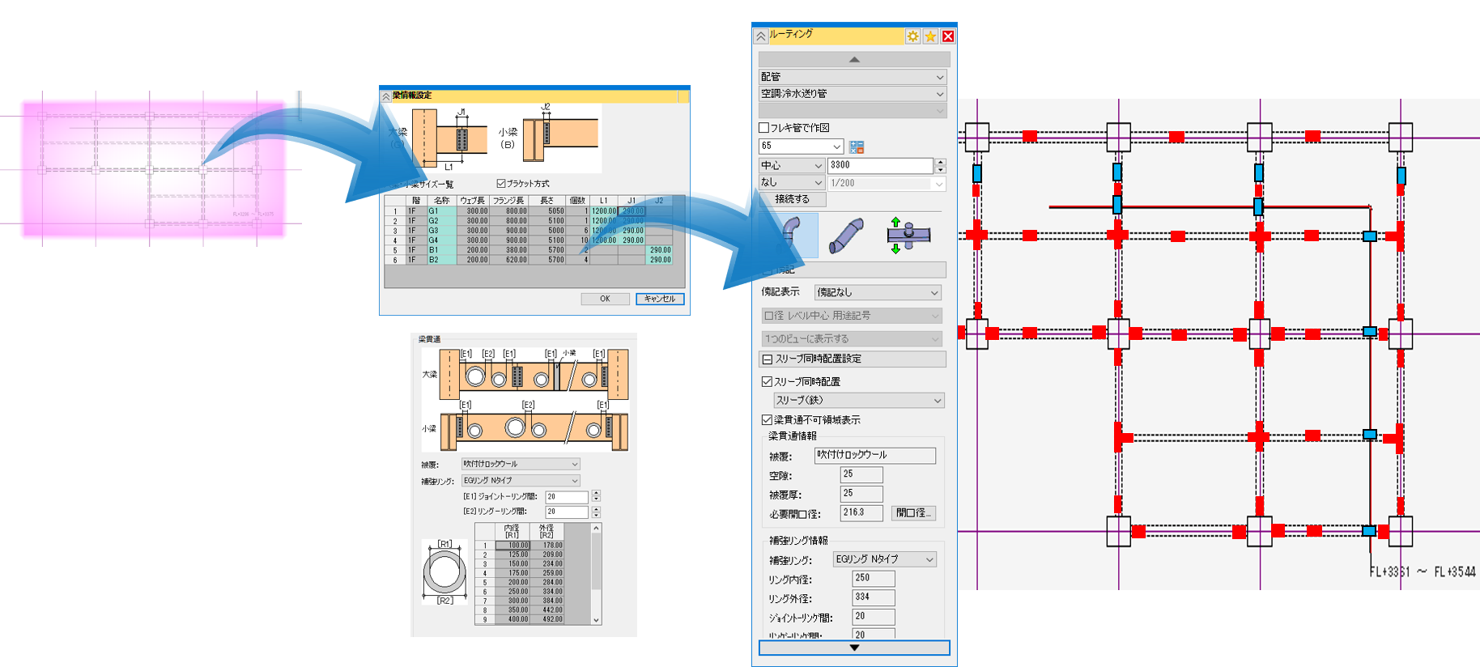The width and height of the screenshot is (1480, 667).
Task: Open 補強リング dropdown in 梁貫通 panel
Action: coord(521,480)
